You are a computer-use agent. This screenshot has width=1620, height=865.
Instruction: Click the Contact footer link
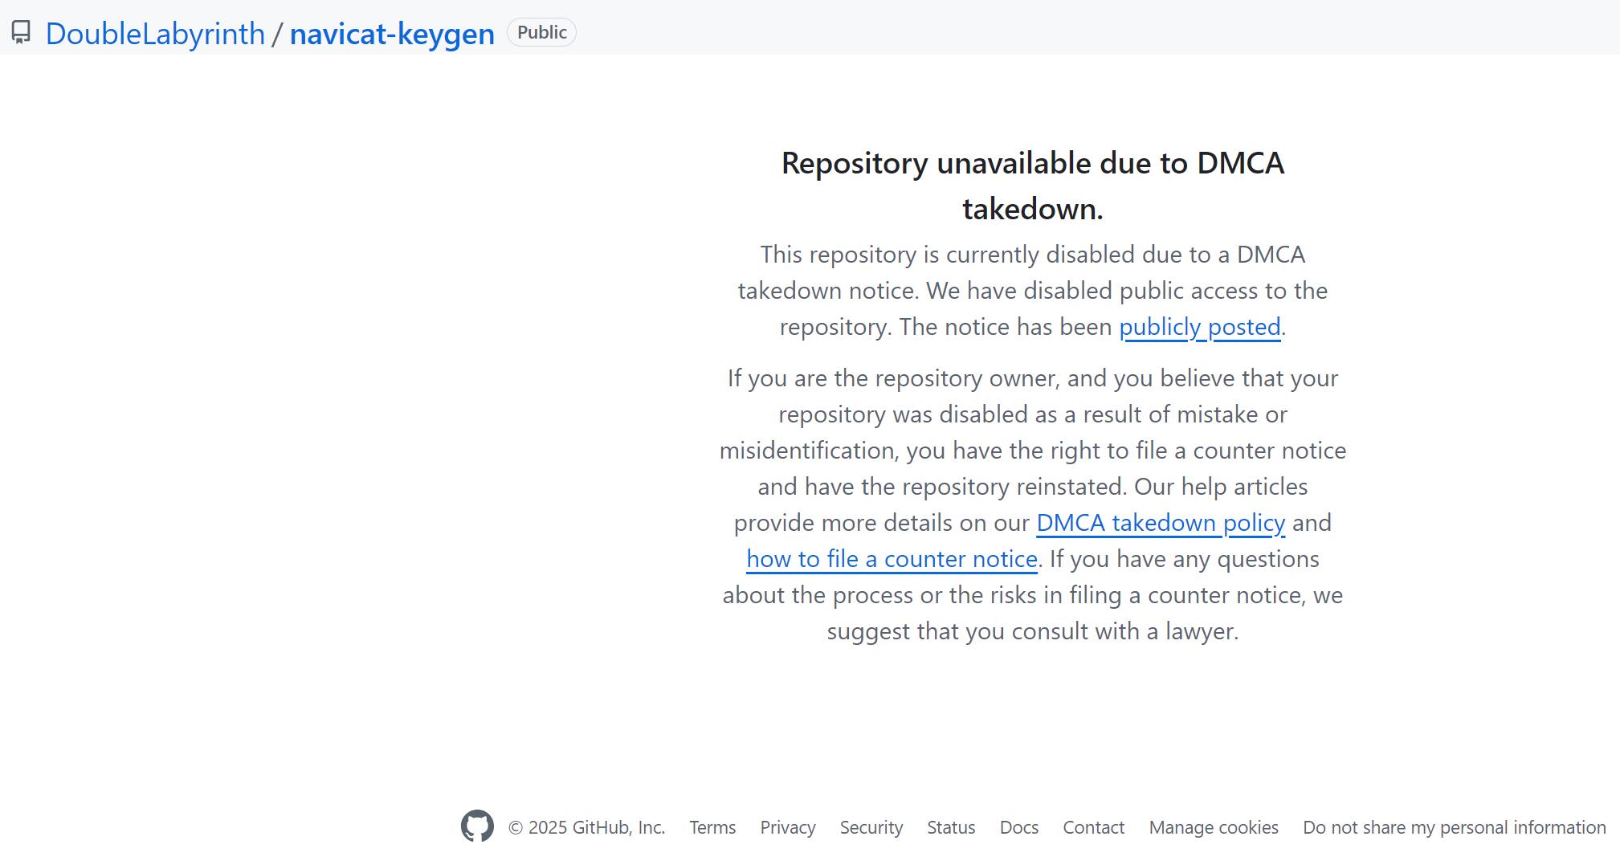pyautogui.click(x=1094, y=827)
